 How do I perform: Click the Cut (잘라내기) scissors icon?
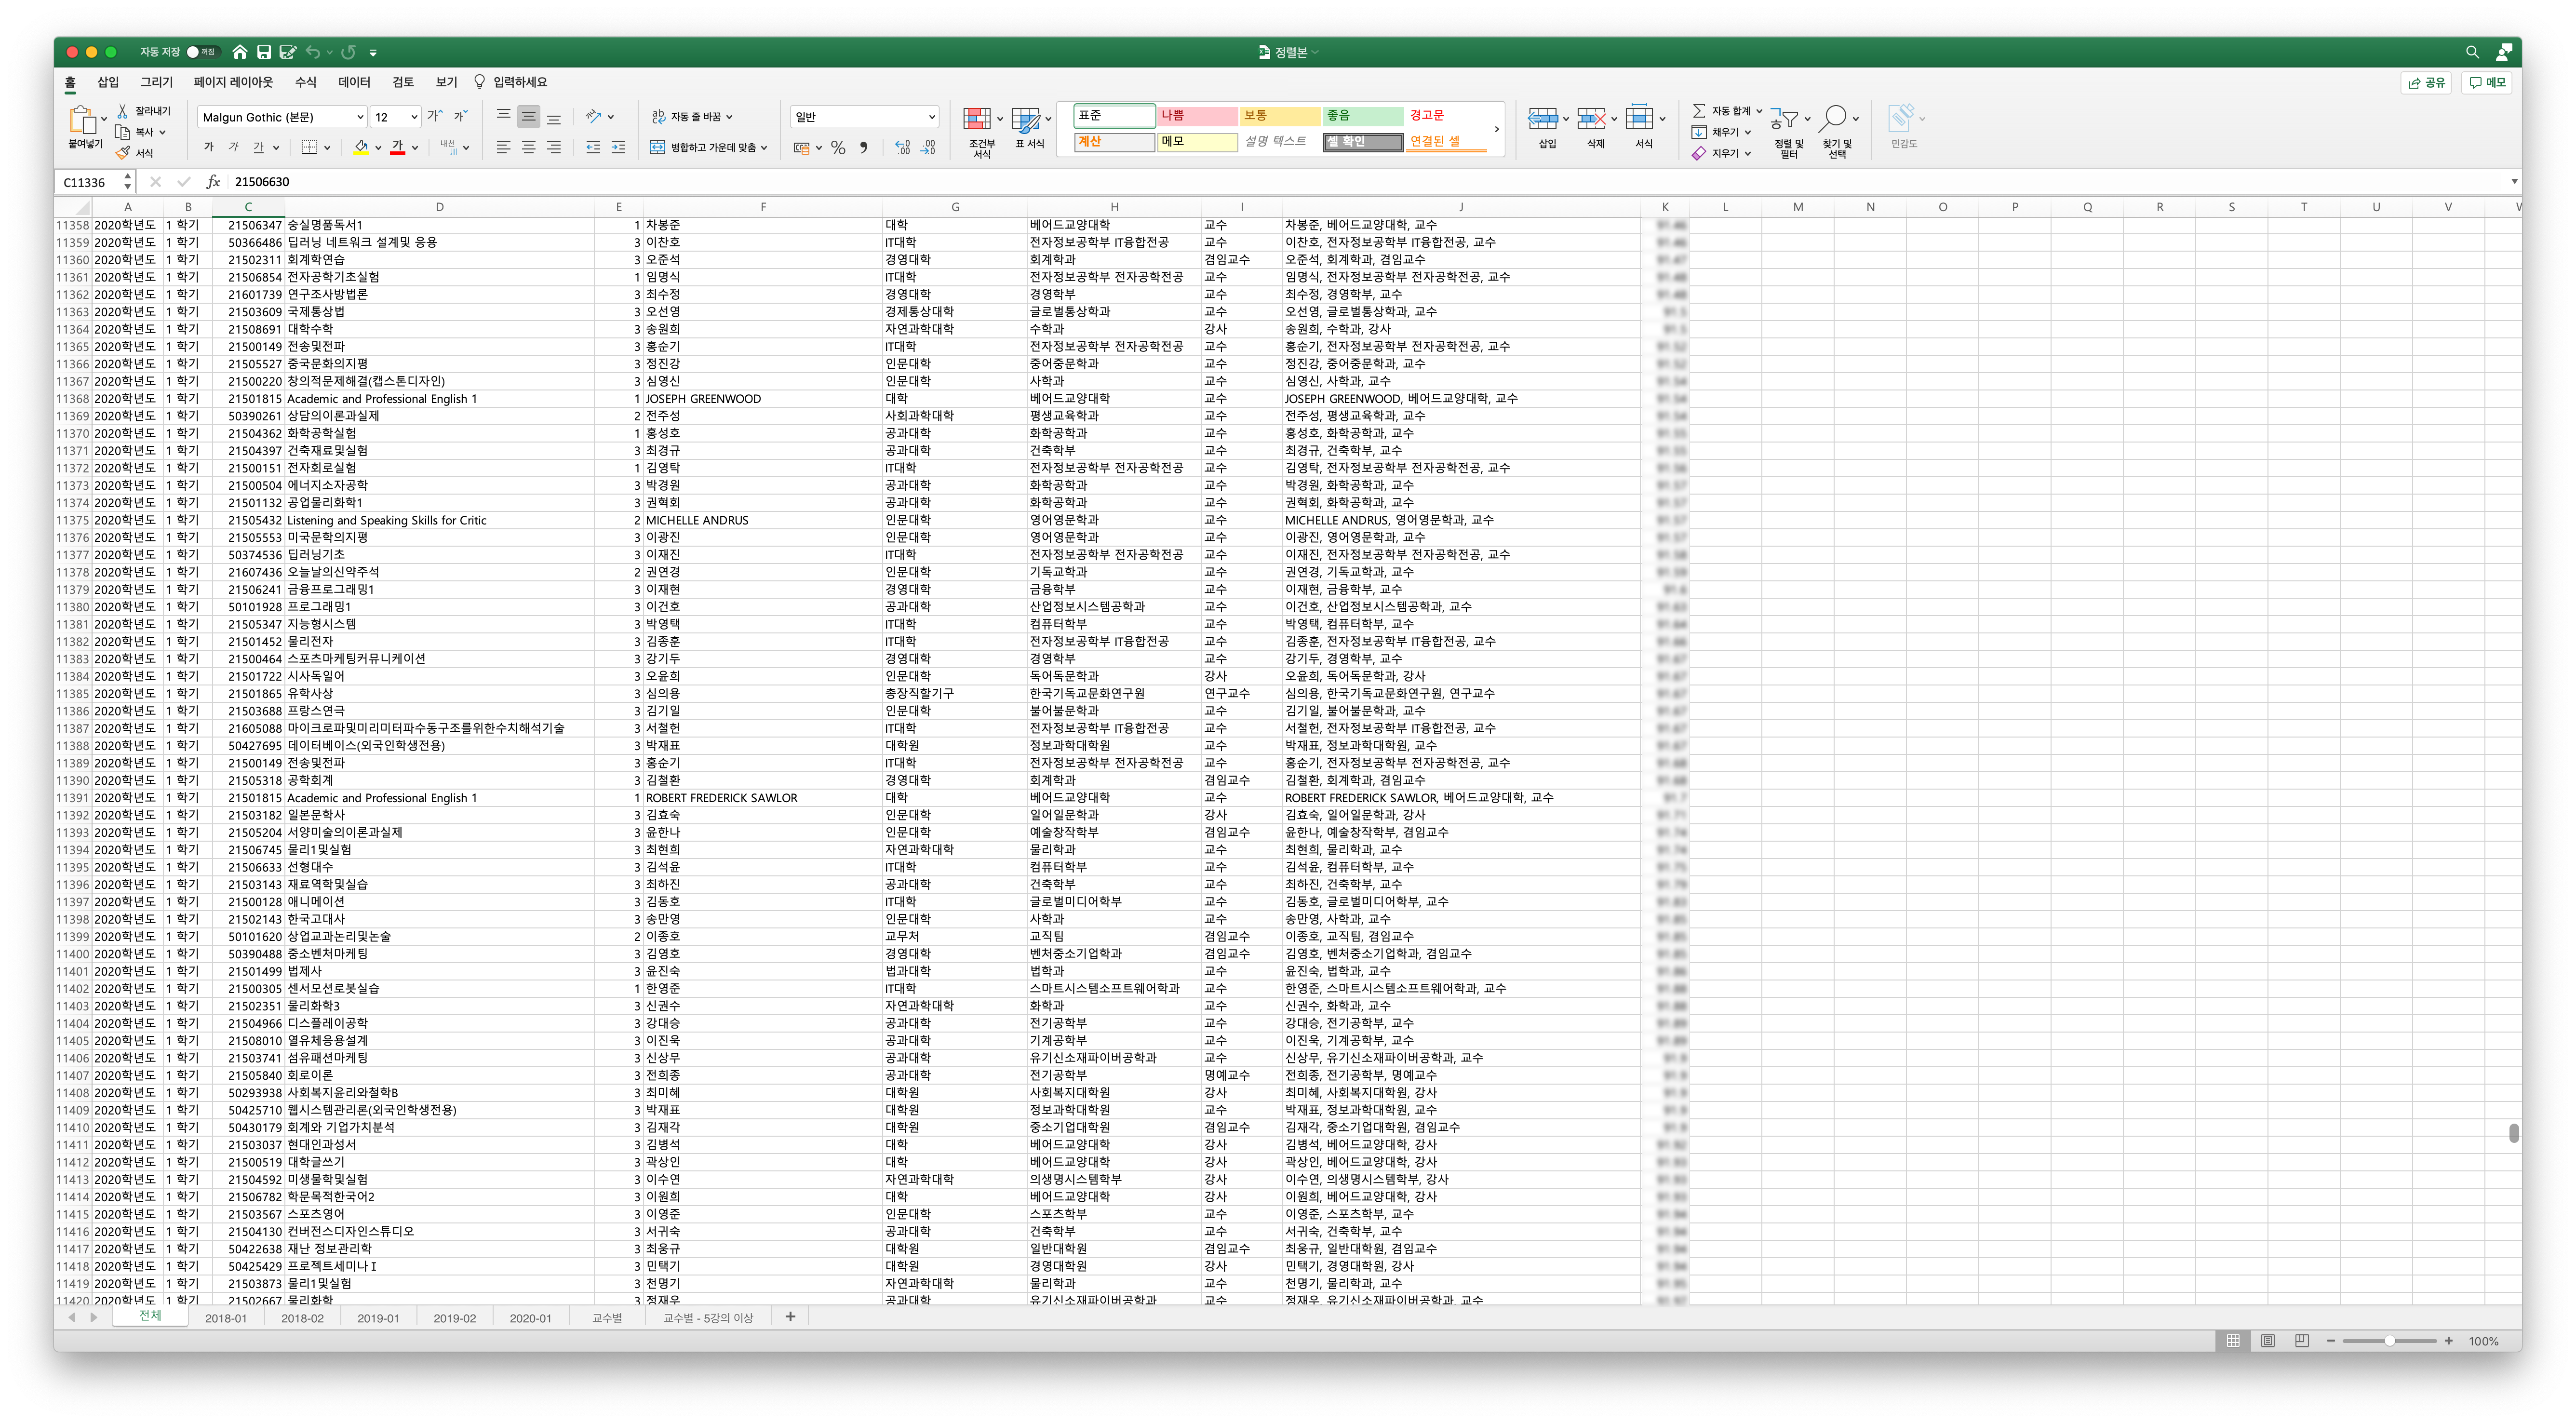123,111
